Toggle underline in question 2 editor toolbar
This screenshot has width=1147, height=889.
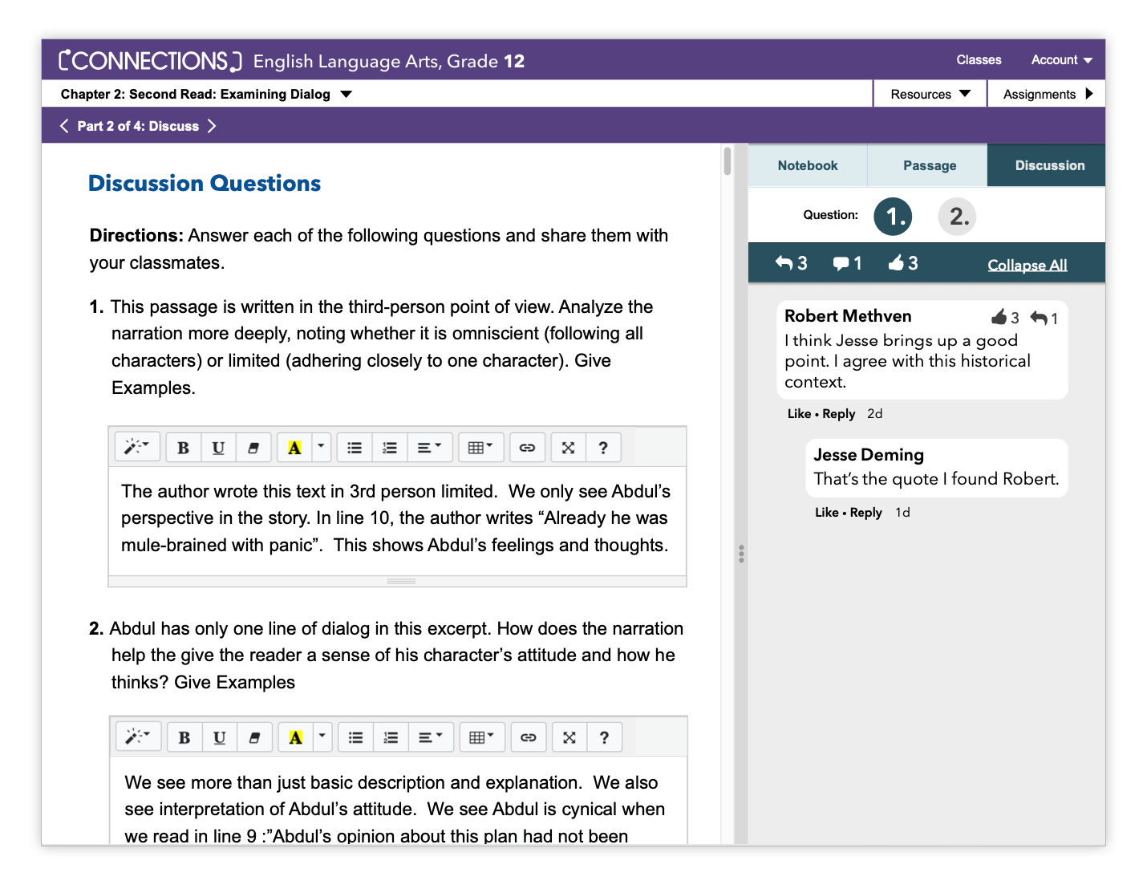pyautogui.click(x=220, y=737)
